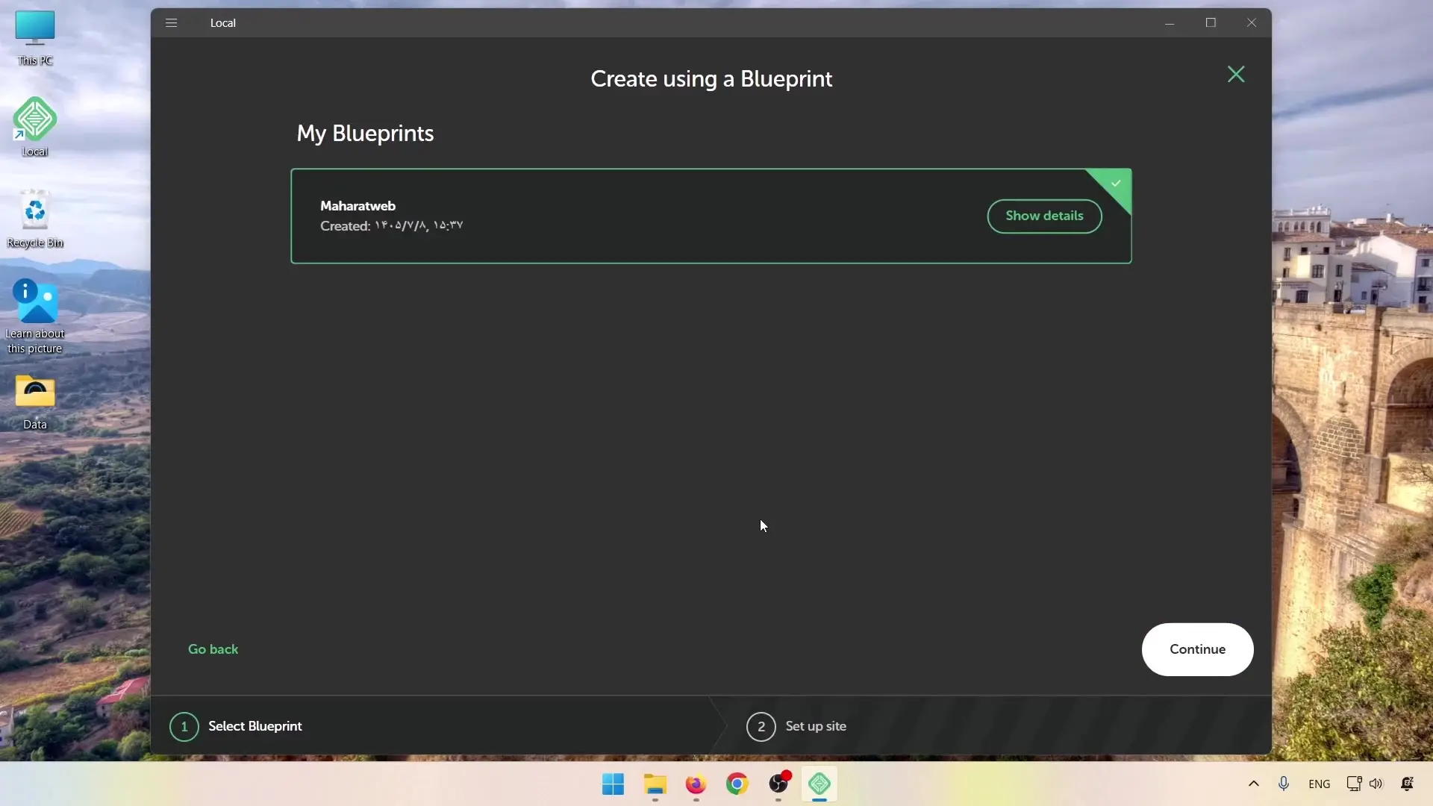Click the microphone tray icon
The image size is (1433, 806).
point(1284,784)
